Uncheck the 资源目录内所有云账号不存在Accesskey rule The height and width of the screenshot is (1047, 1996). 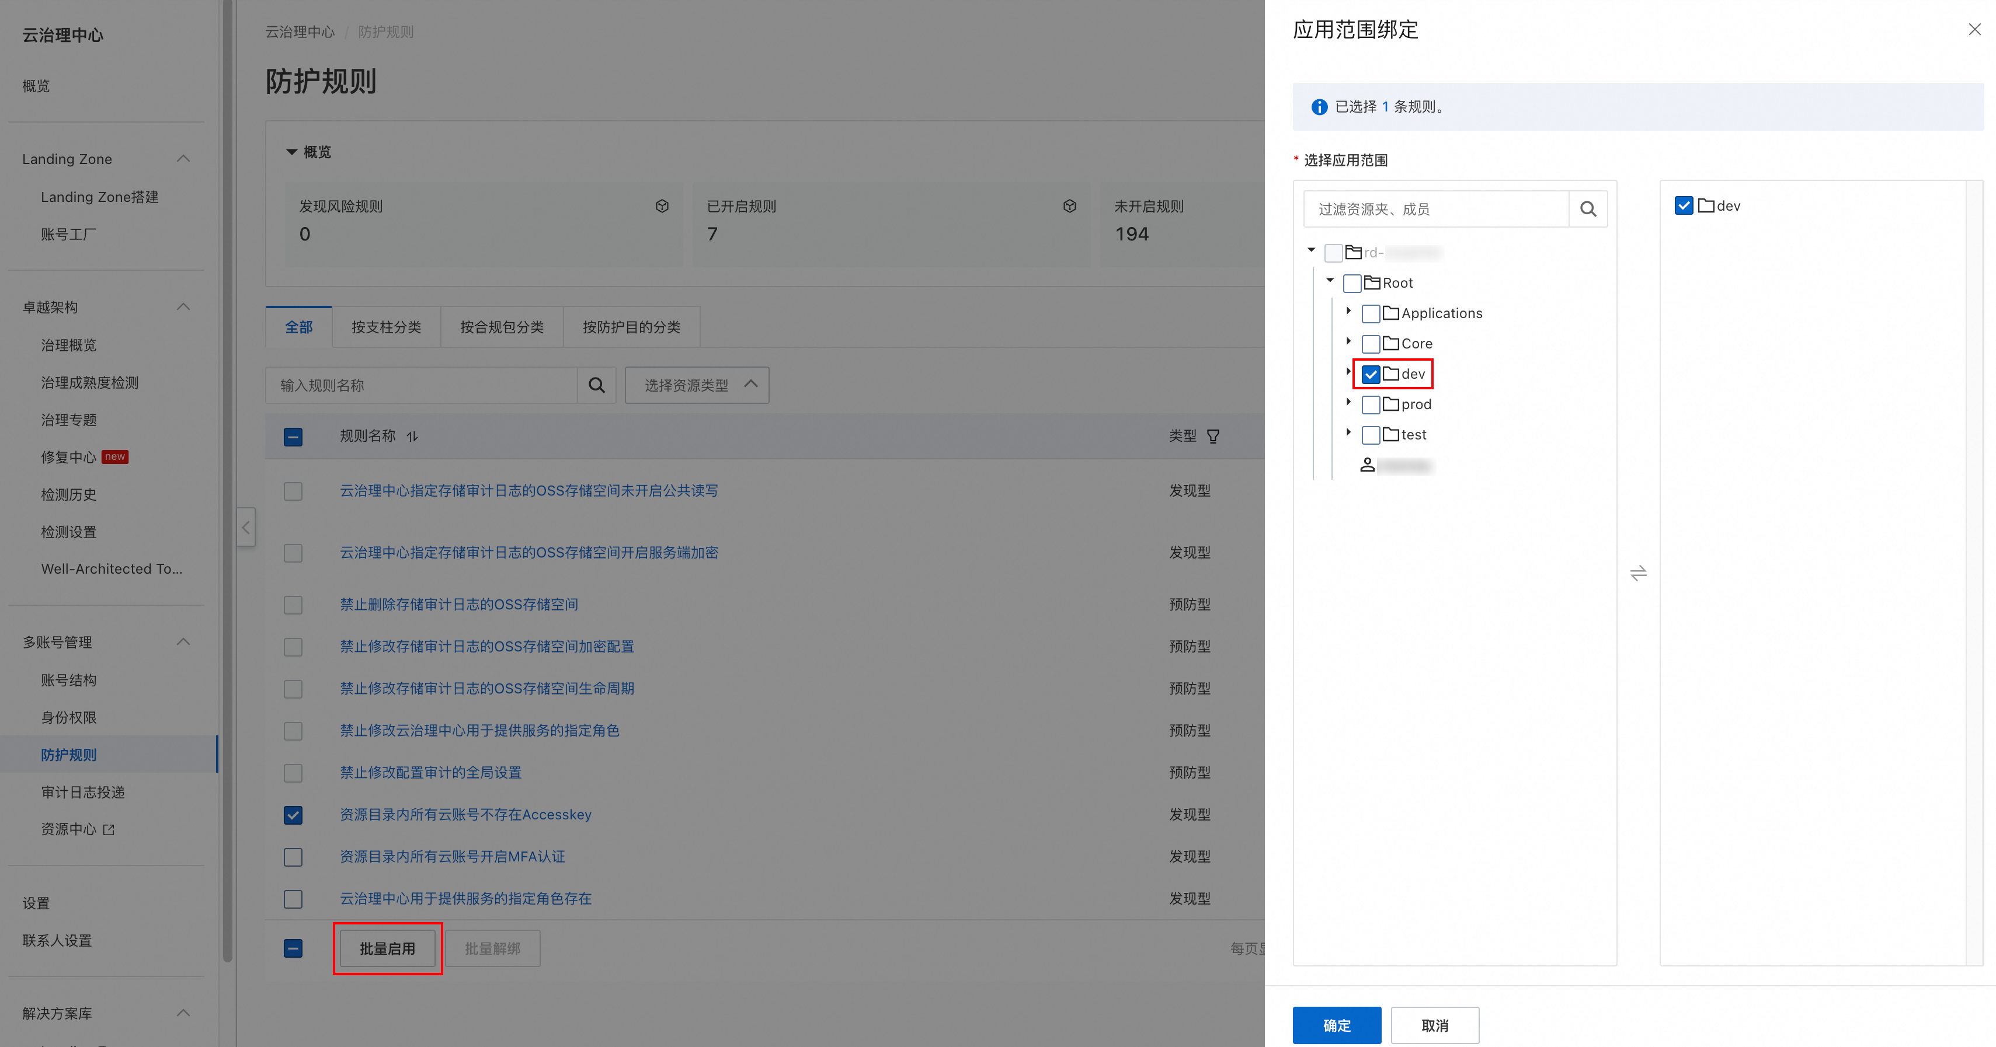point(293,815)
